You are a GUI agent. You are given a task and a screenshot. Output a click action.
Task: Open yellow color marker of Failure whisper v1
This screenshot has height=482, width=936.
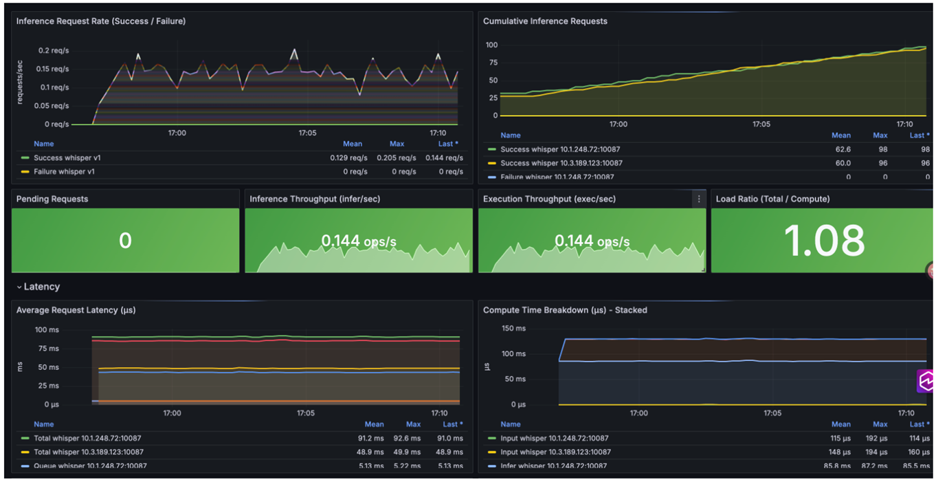tap(25, 171)
